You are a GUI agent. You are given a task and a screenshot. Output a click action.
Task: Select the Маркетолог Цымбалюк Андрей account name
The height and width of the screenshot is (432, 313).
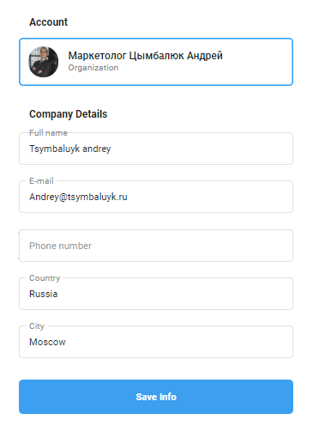pos(145,56)
